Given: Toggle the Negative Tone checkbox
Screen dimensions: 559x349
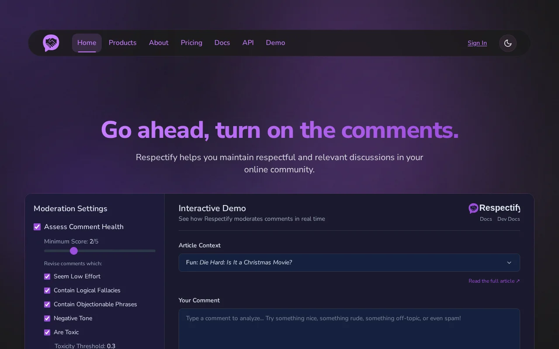Looking at the screenshot, I should click(47, 318).
